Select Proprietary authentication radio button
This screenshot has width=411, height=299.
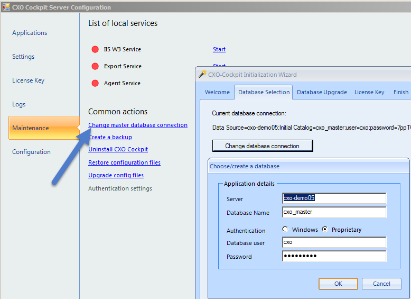(325, 229)
